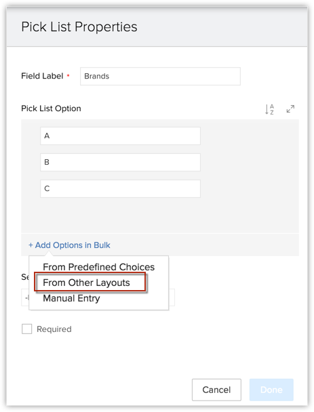Select the option B text box

click(120, 162)
